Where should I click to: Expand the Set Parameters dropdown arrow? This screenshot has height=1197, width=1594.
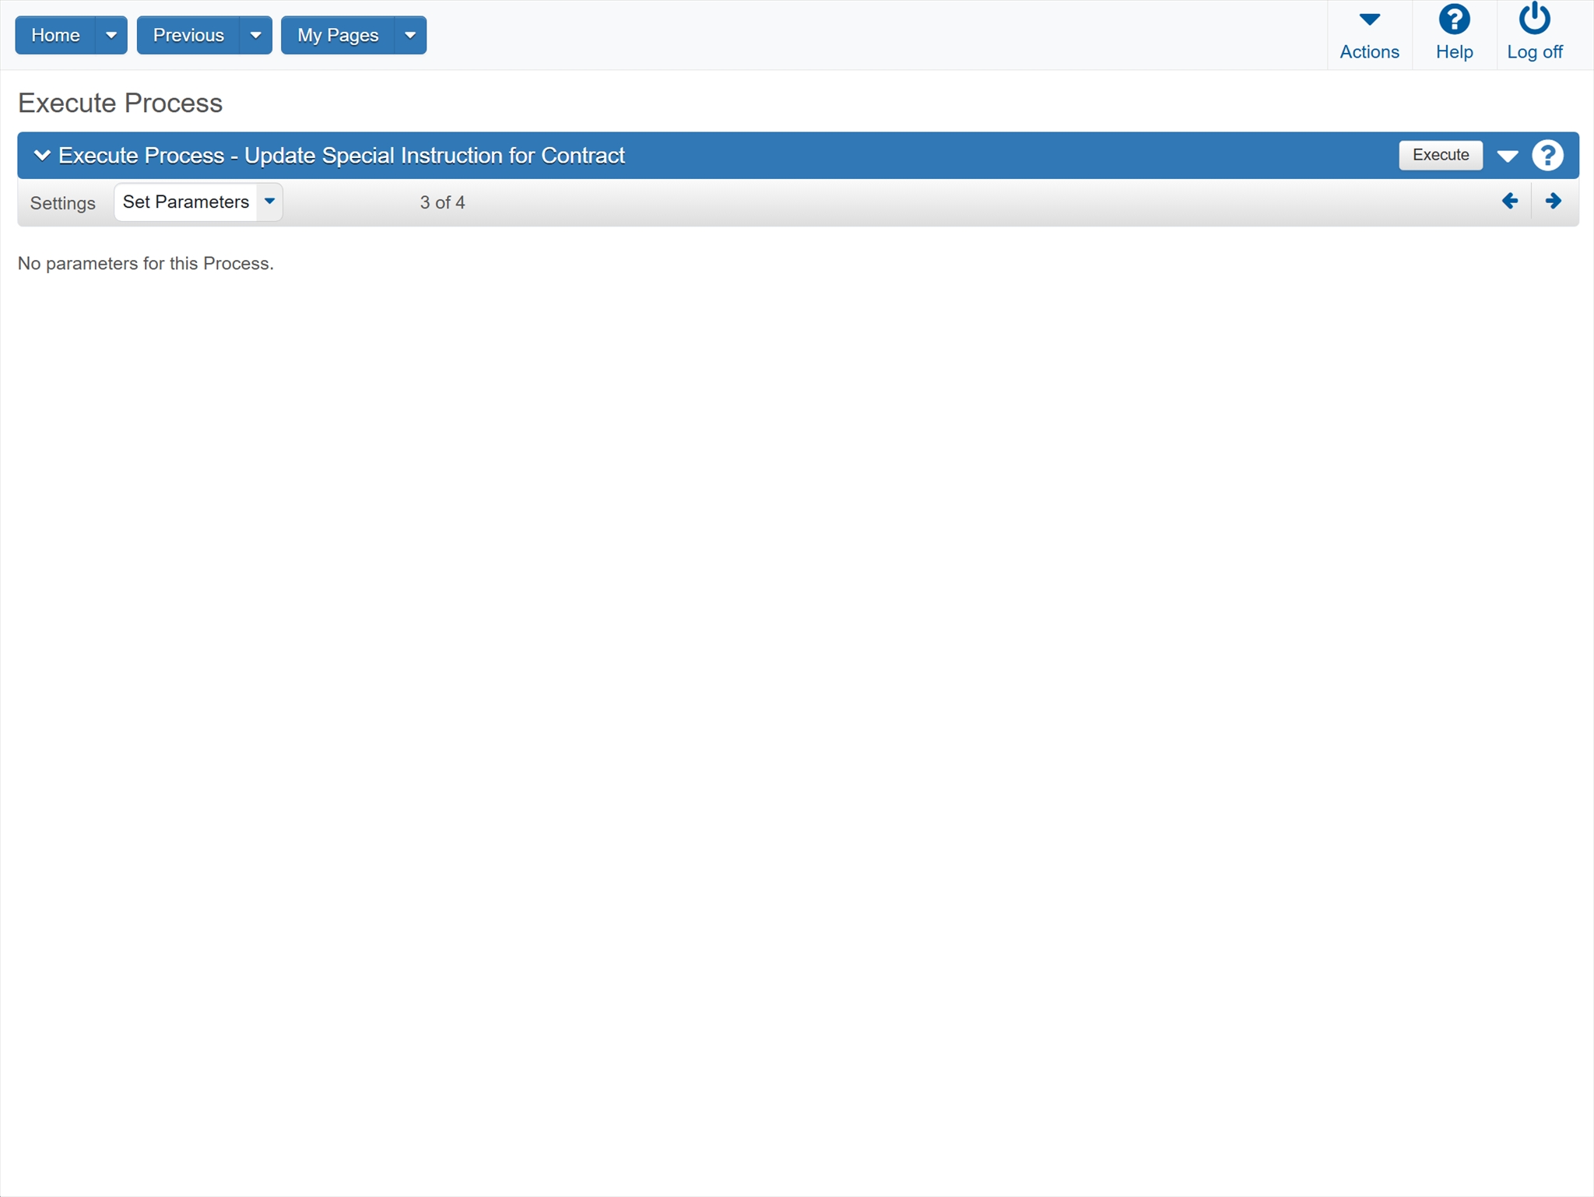point(269,202)
